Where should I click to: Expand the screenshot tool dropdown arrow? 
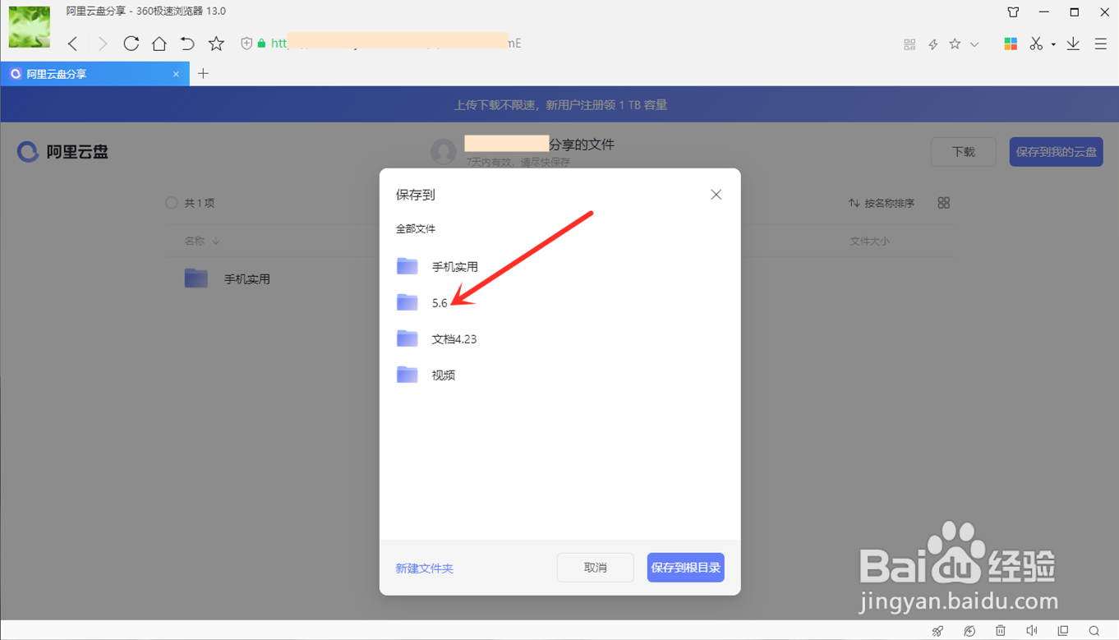[x=1053, y=44]
